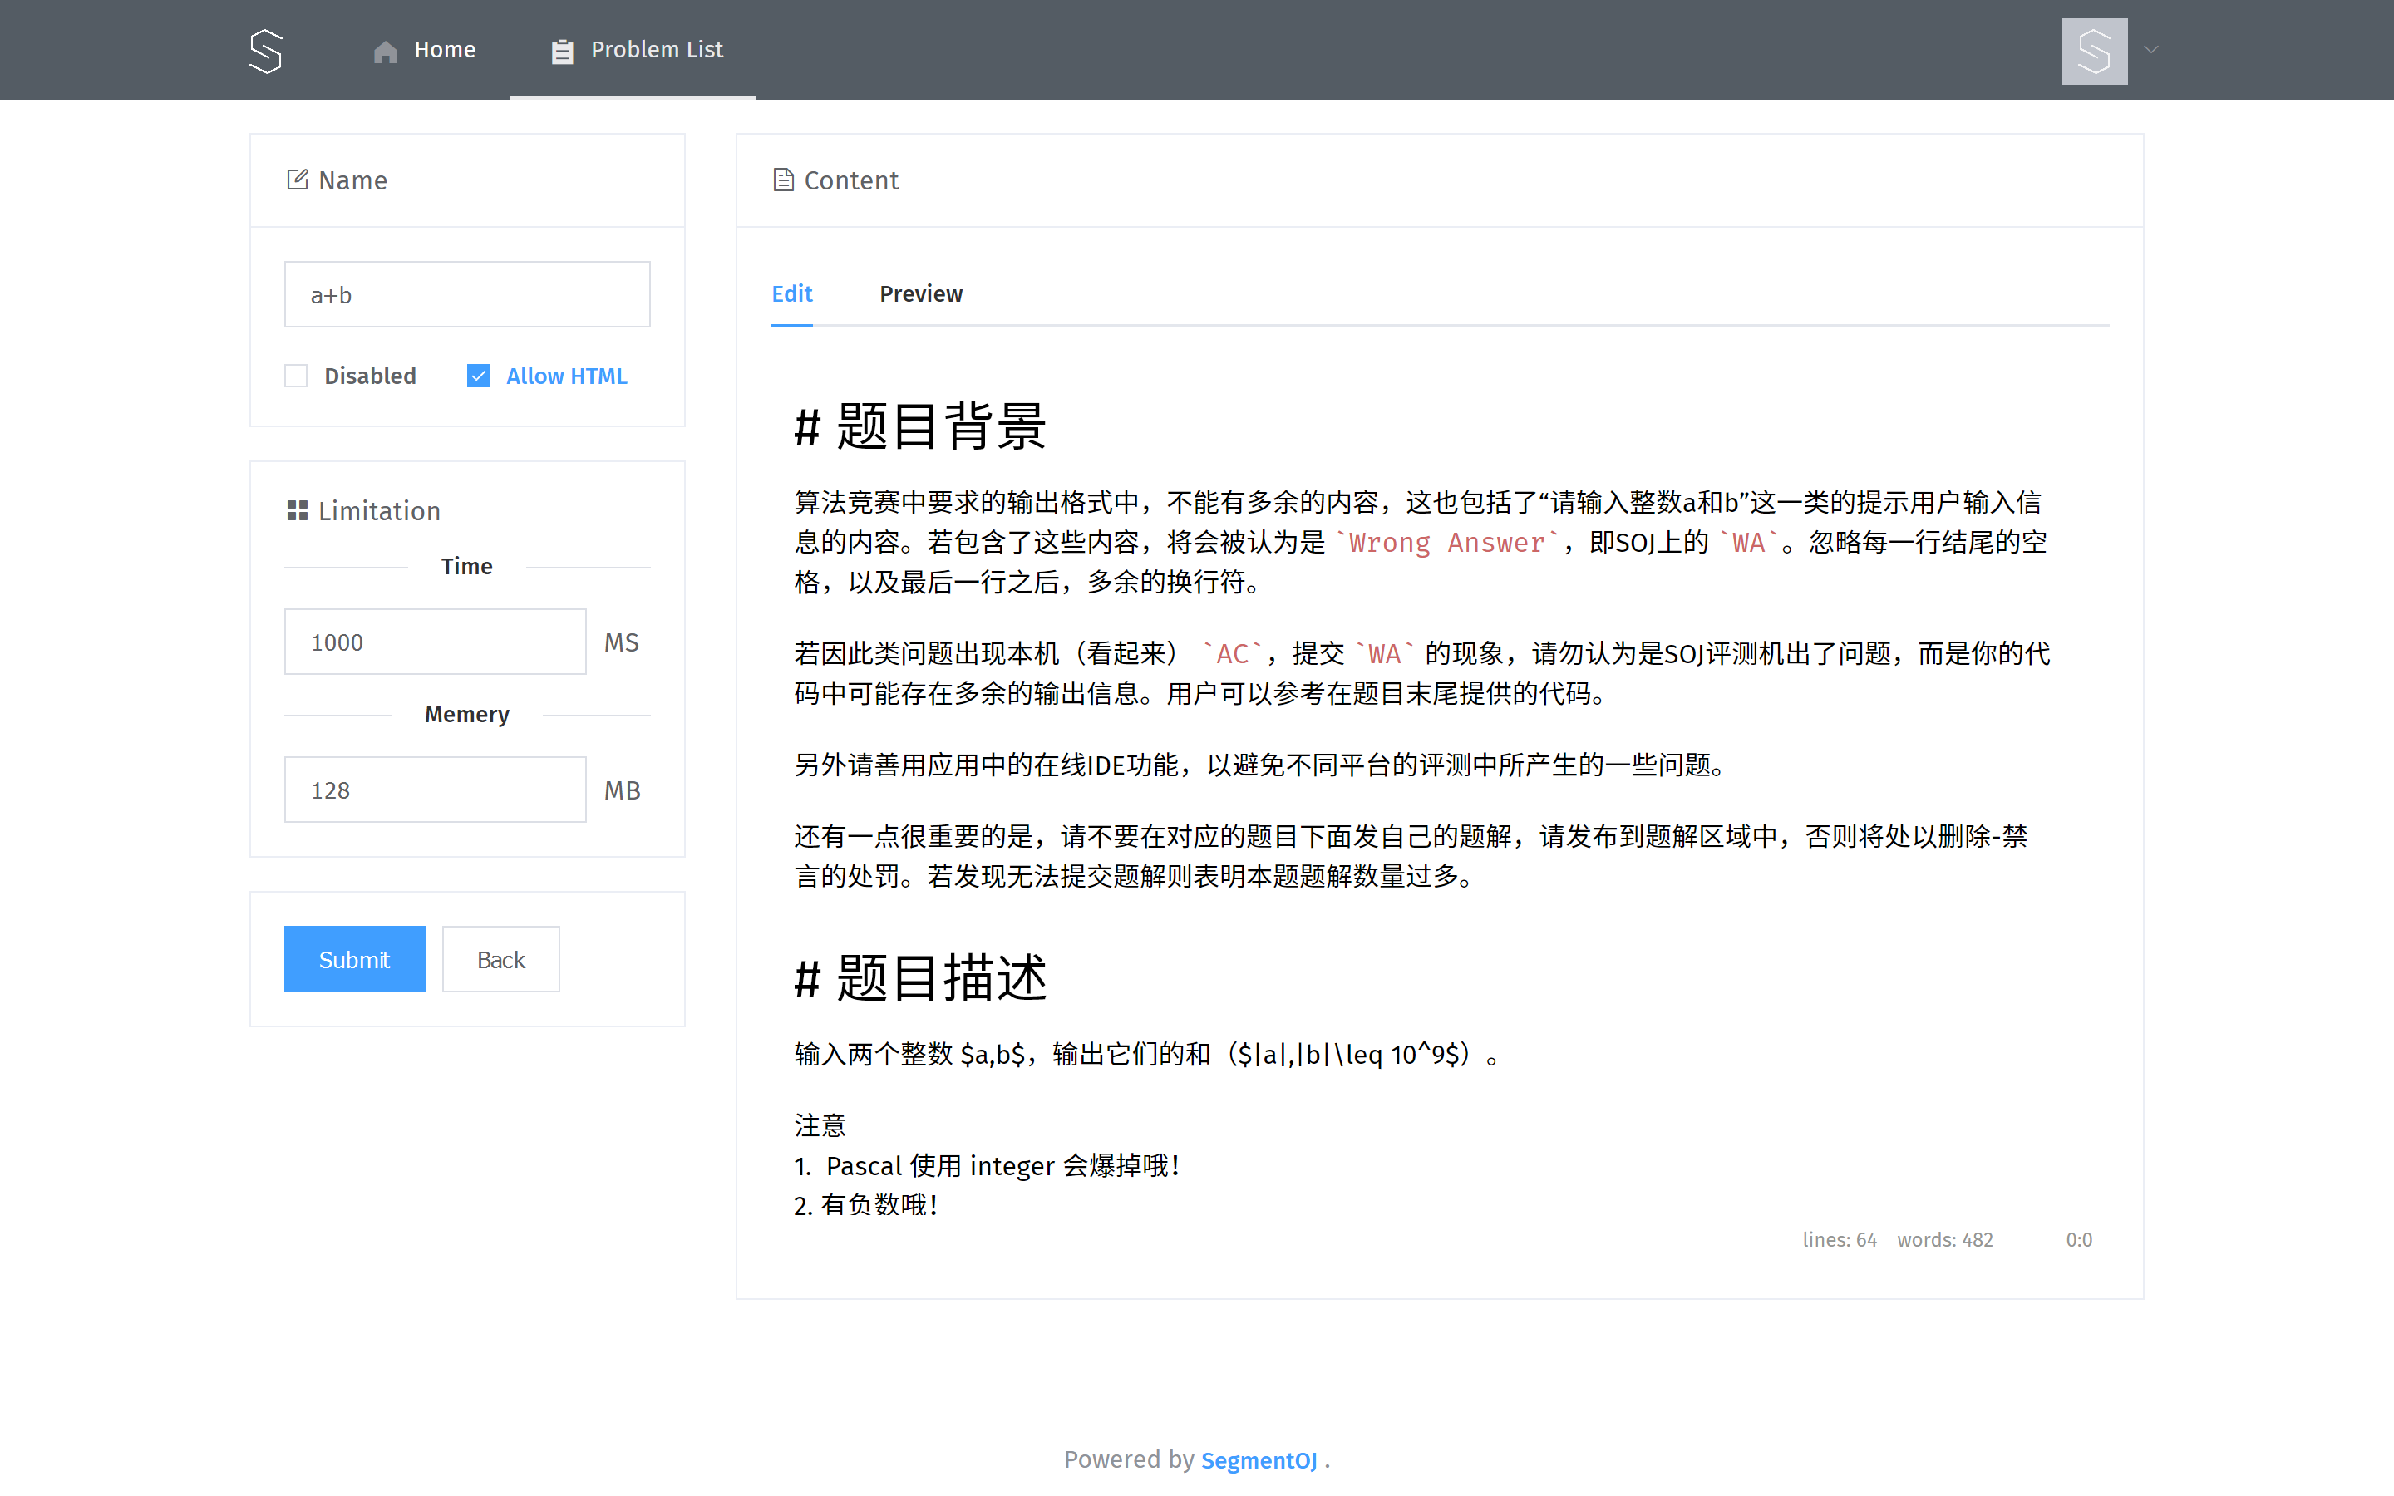Open Home from the navigation bar
This screenshot has height=1496, width=2394.
444,50
